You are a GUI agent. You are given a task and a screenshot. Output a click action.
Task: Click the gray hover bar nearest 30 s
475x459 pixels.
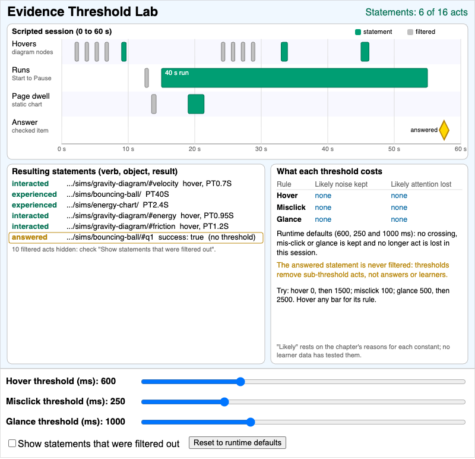pyautogui.click(x=253, y=52)
